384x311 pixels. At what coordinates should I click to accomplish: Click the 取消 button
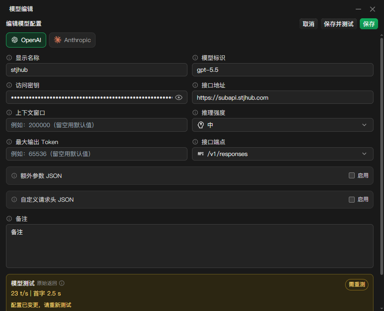309,24
